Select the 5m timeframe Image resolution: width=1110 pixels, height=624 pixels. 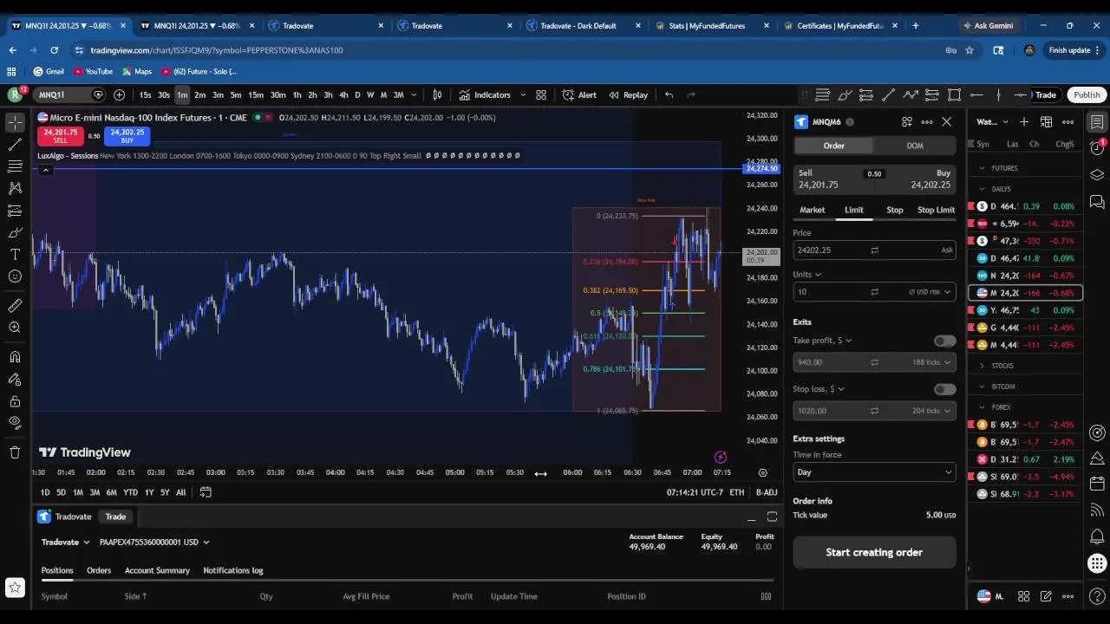click(x=236, y=94)
